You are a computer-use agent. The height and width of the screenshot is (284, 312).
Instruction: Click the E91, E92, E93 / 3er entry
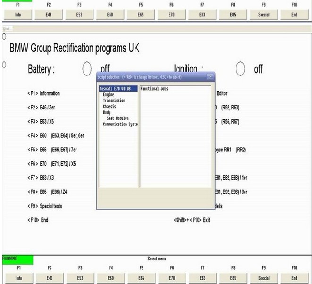coord(231,192)
